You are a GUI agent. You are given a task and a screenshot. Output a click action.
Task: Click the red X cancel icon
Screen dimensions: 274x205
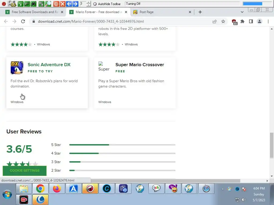click(x=62, y=4)
